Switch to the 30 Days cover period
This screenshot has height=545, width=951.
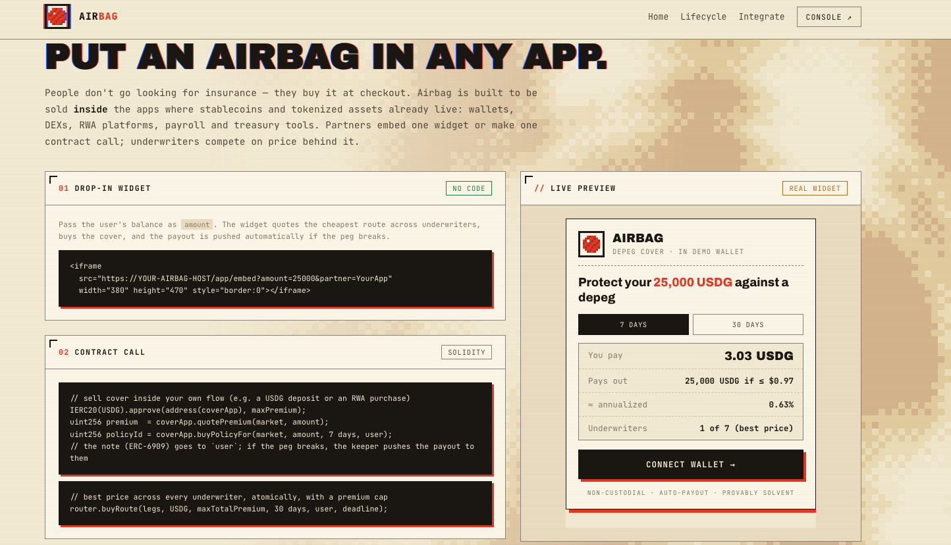pyautogui.click(x=748, y=324)
